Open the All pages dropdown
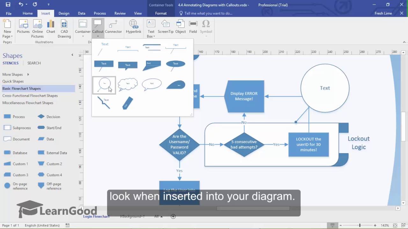 click(x=158, y=216)
